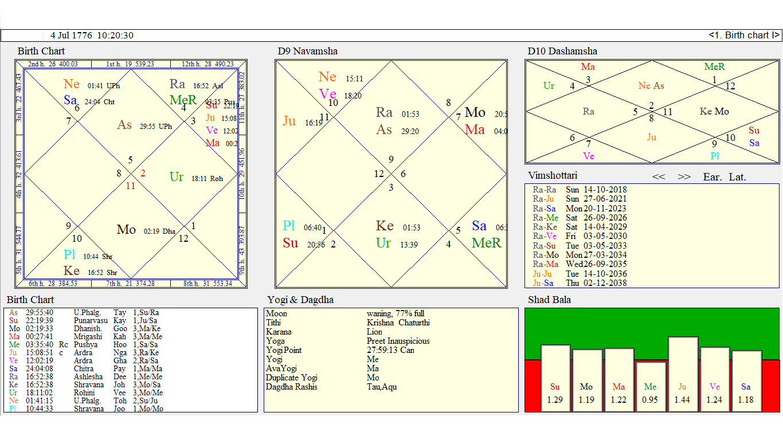The width and height of the screenshot is (783, 440).
Task: Click Pluto (Pl) in the Birth Chart
Action: 70,254
